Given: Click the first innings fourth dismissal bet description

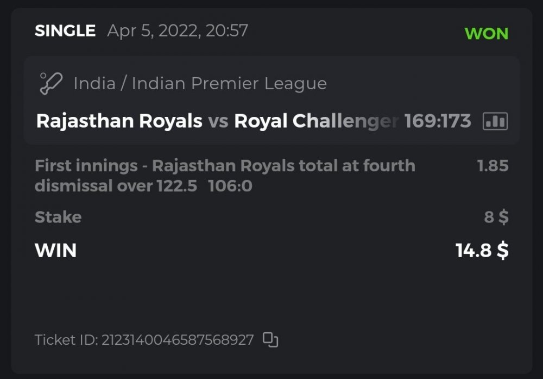Looking at the screenshot, I should (225, 166).
